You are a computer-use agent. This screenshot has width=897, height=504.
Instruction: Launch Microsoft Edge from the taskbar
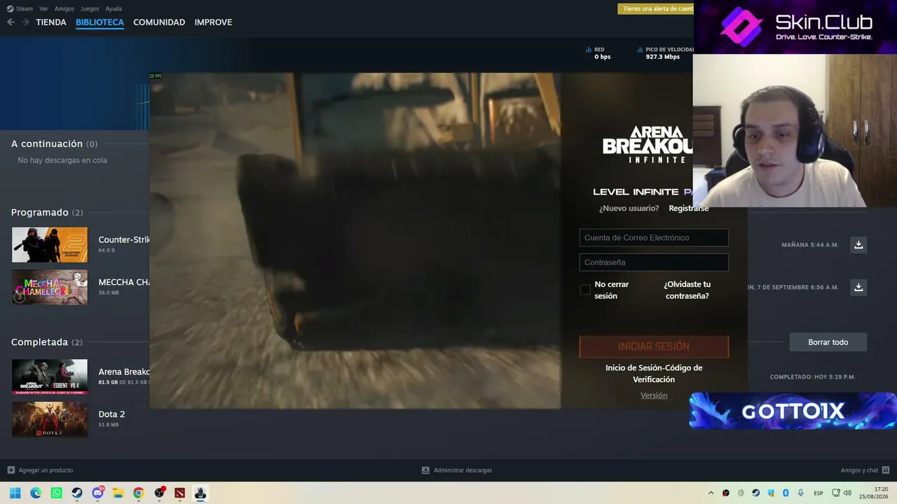pos(36,493)
